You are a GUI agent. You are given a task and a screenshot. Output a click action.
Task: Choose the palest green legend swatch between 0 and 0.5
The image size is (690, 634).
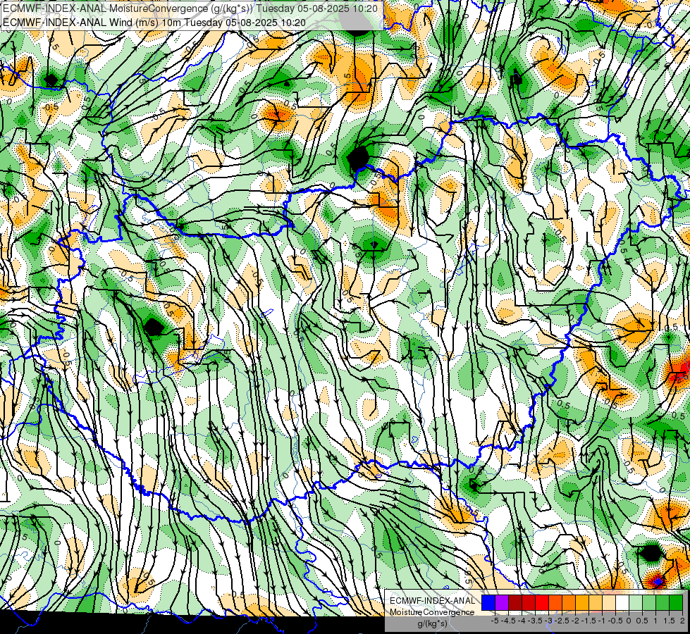coord(636,603)
